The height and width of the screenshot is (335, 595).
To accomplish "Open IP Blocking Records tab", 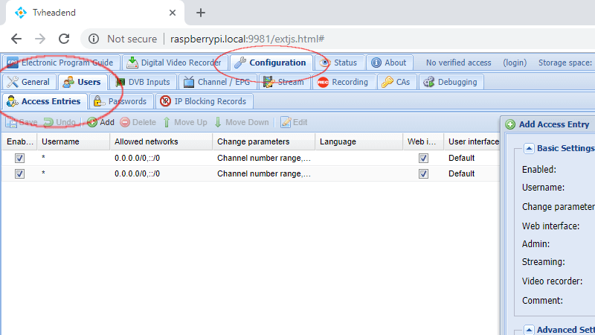I will point(203,101).
